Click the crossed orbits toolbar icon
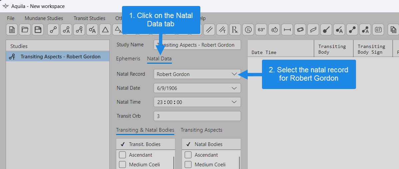Screen dimensions: 399x169 (300, 30)
